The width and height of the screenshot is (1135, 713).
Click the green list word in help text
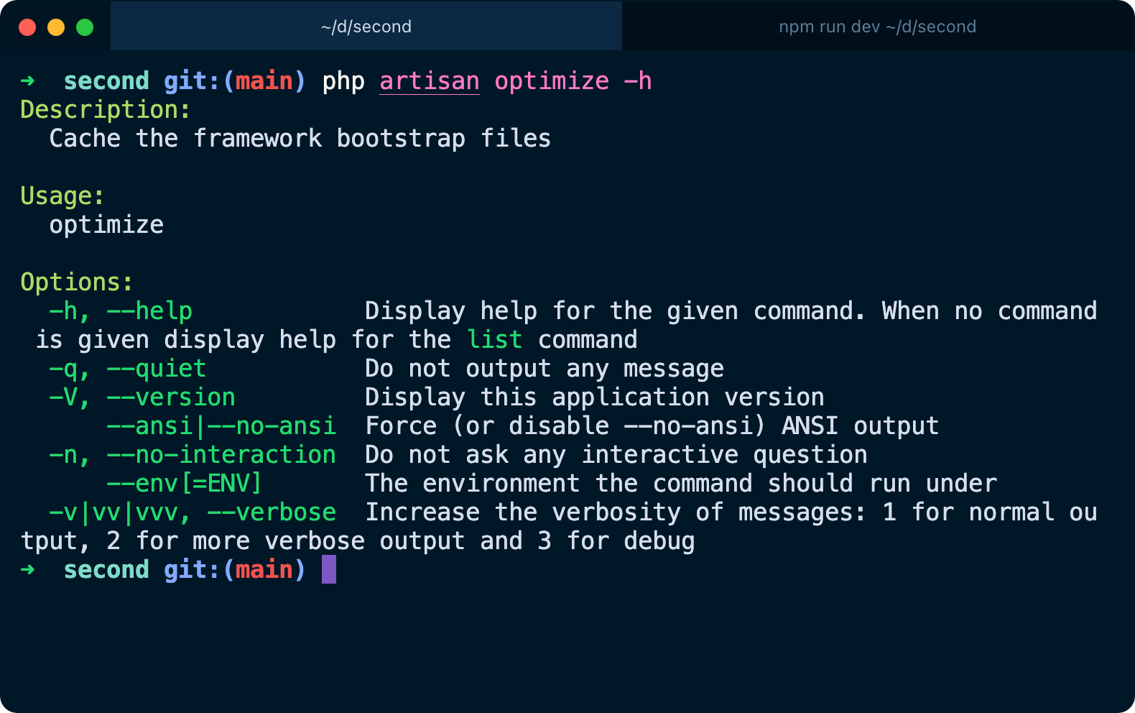point(494,340)
